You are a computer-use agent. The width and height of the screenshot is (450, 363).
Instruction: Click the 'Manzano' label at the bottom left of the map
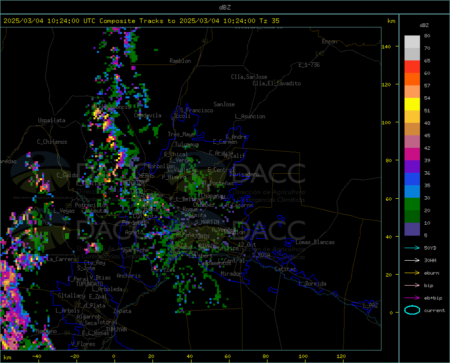[x=46, y=331]
